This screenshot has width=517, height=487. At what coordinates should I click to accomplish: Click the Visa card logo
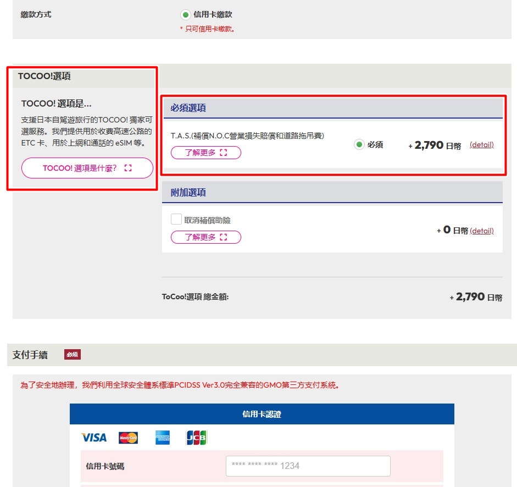93,438
